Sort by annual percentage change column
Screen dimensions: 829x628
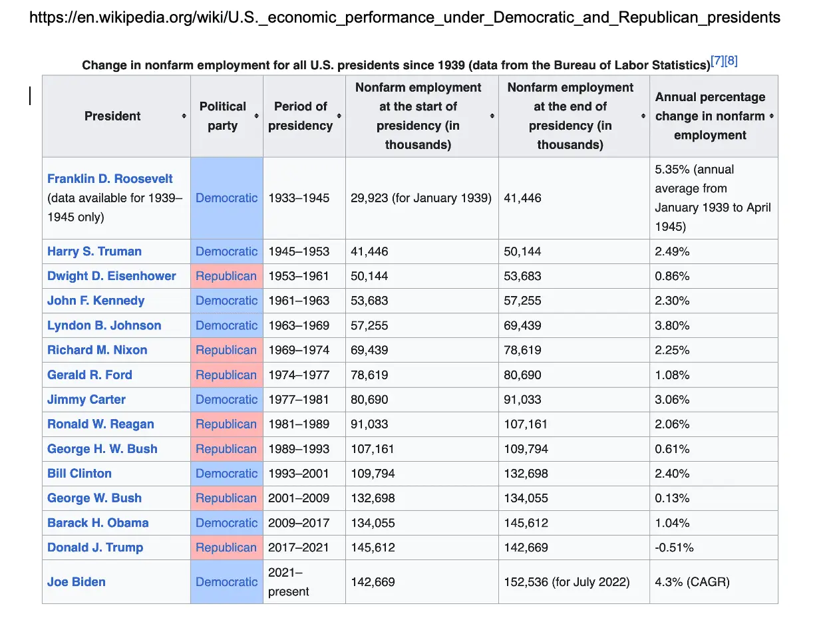771,116
